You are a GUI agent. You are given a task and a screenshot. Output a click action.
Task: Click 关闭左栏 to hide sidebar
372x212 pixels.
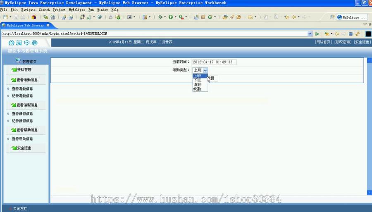pos(20,209)
